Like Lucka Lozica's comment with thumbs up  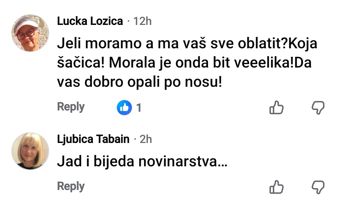(276, 108)
